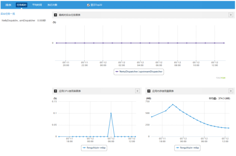Toggle fengzhiyin-mbp legend in CPU chart

click(x=94, y=148)
